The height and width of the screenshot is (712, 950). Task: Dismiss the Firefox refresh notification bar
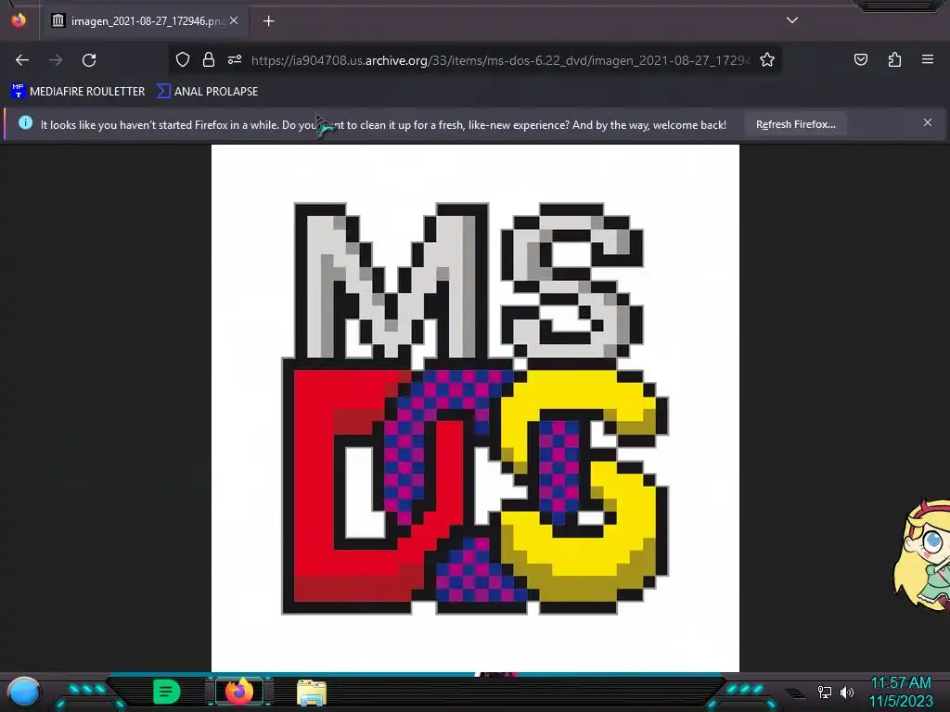pyautogui.click(x=928, y=123)
